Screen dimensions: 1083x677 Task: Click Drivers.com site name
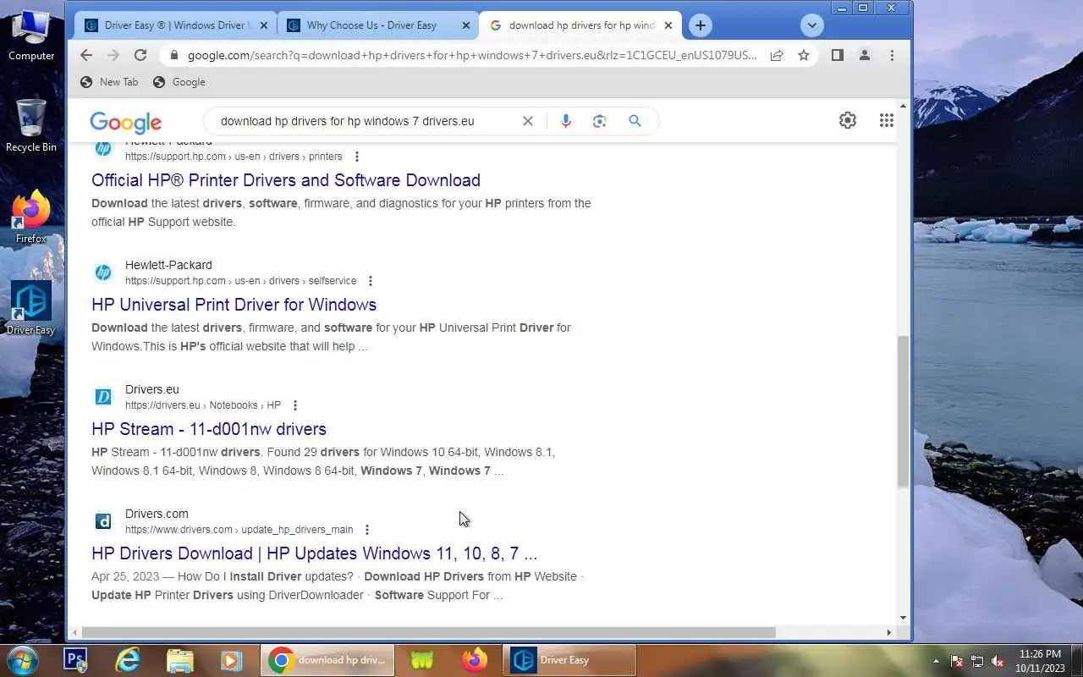point(157,514)
